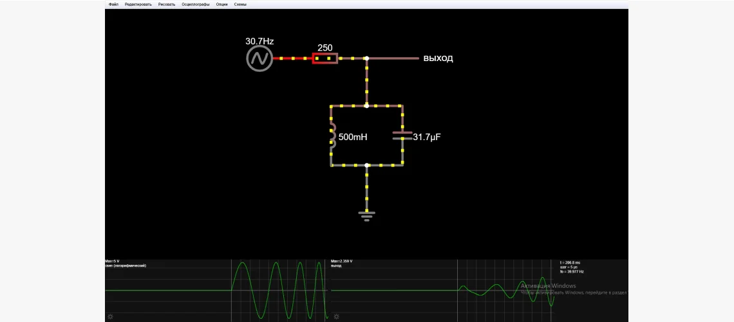
Task: Click the 30.7Hz AC sweep source symbol
Action: point(259,58)
